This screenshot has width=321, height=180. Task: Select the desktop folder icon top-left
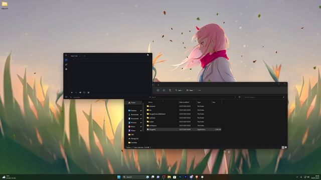[x=5, y=5]
